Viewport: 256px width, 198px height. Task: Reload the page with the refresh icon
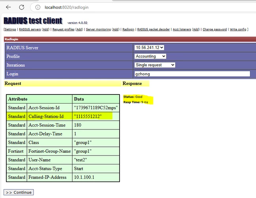(x=22, y=7)
